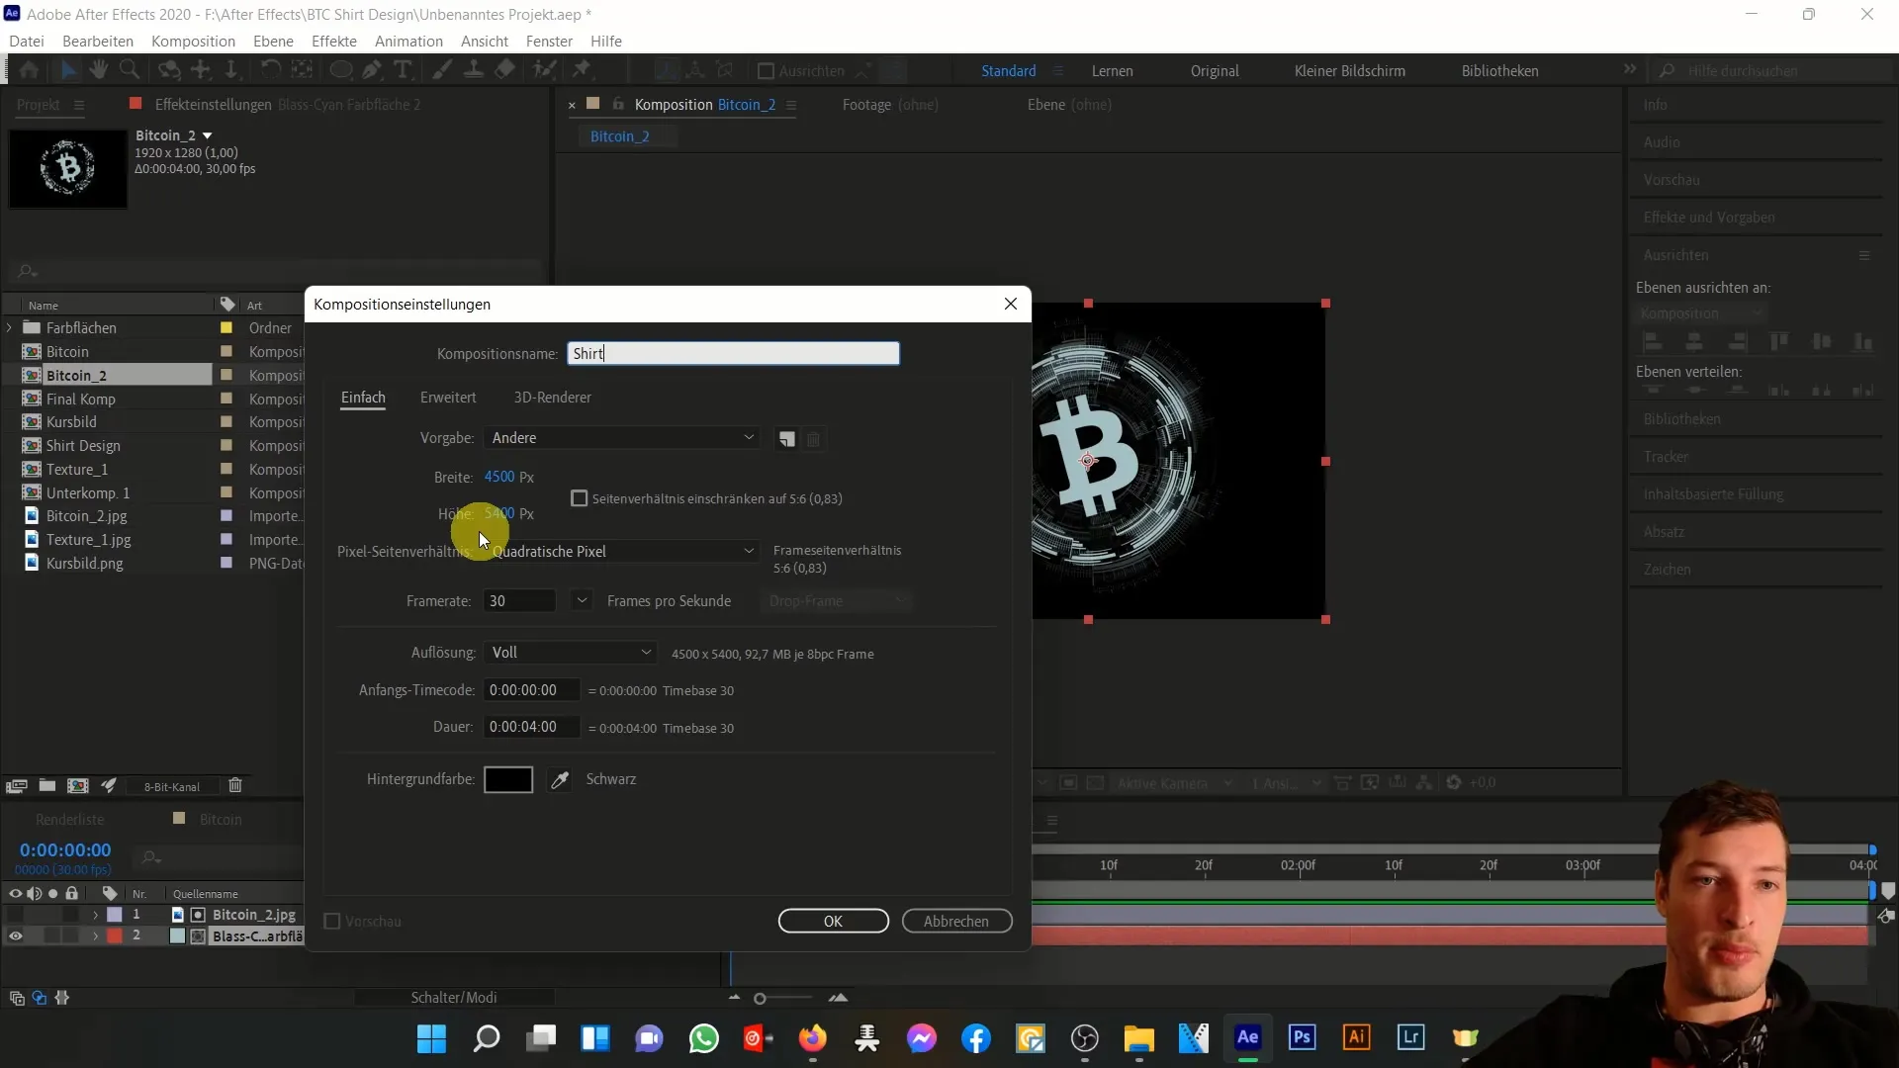This screenshot has width=1899, height=1068.
Task: Click Abbrechen to cancel composition settings
Action: 957,921
